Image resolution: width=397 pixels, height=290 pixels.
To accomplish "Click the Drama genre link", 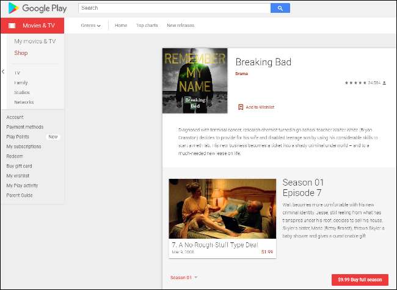I will (x=241, y=74).
